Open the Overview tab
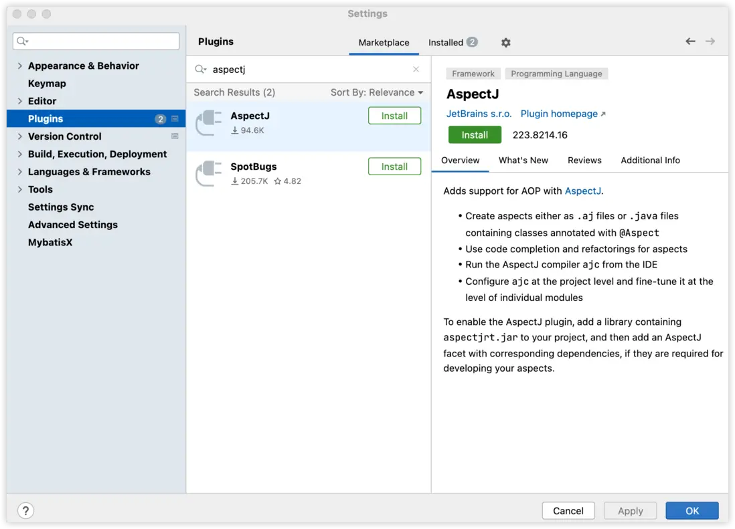This screenshot has height=529, width=735. [x=460, y=161]
